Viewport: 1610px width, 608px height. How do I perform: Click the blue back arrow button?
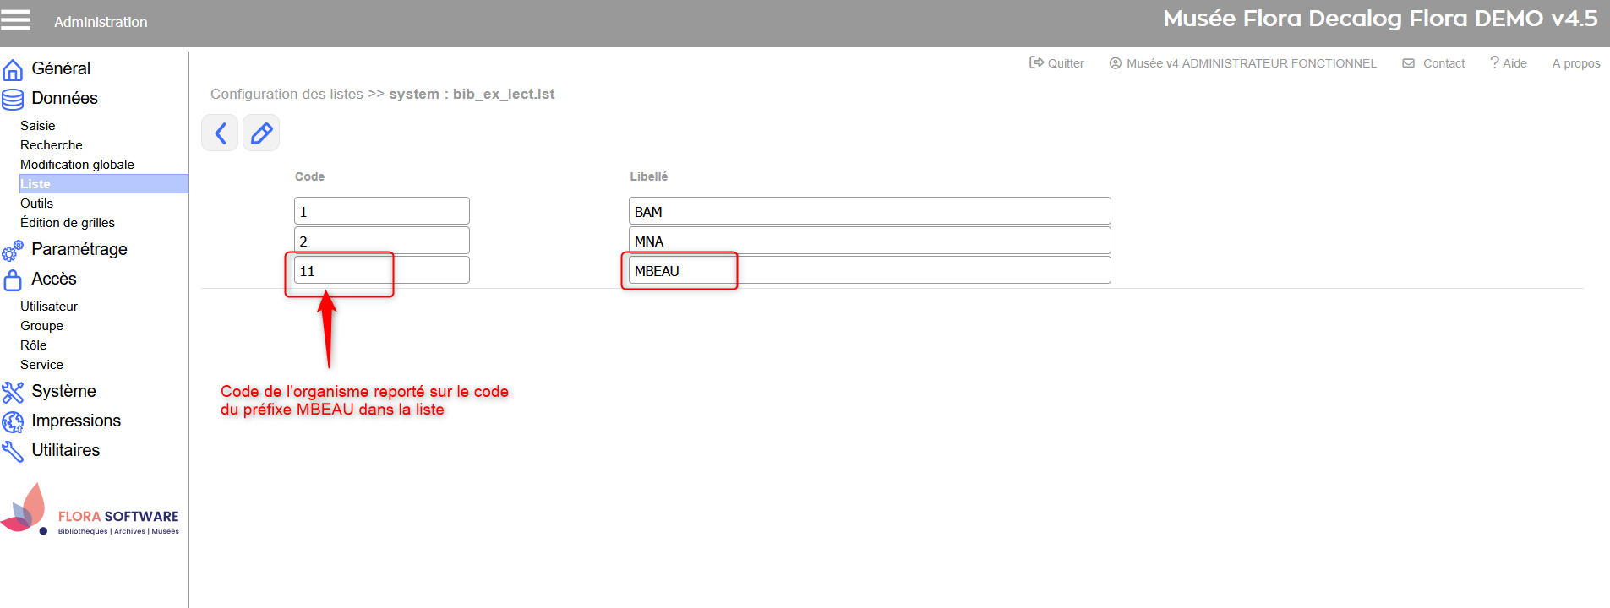[x=220, y=133]
